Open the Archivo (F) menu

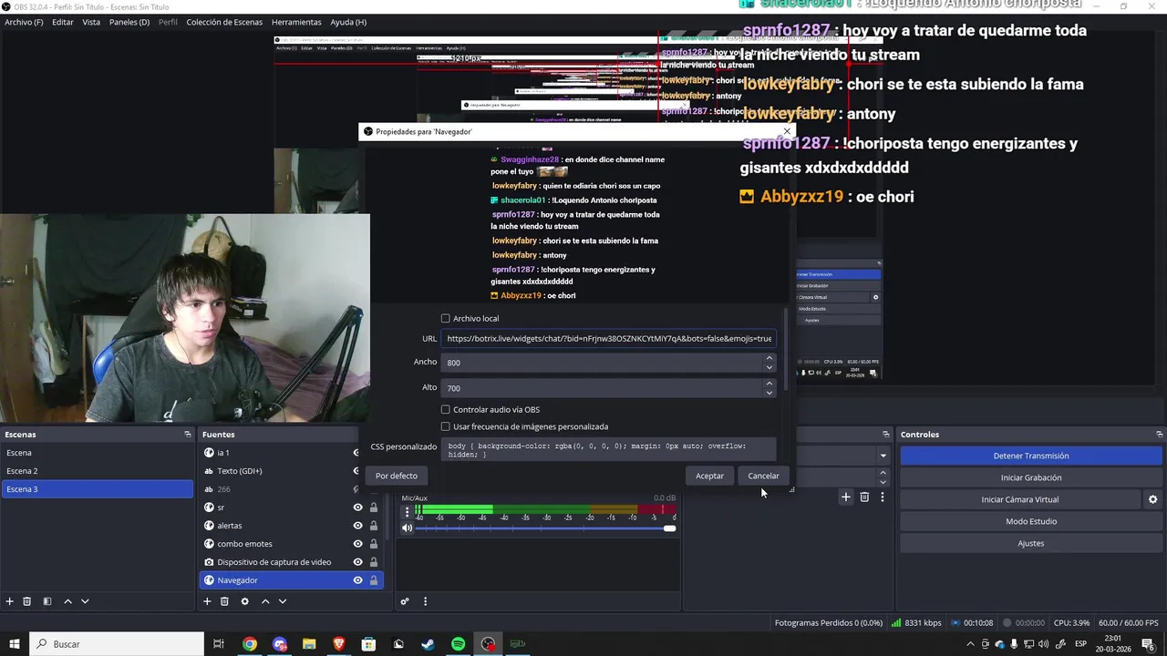(x=24, y=22)
